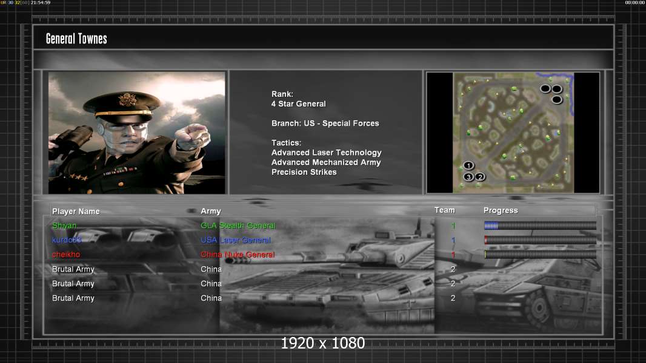The image size is (646, 363).
Task: Click the 'Player Name' column header
Action: click(76, 211)
